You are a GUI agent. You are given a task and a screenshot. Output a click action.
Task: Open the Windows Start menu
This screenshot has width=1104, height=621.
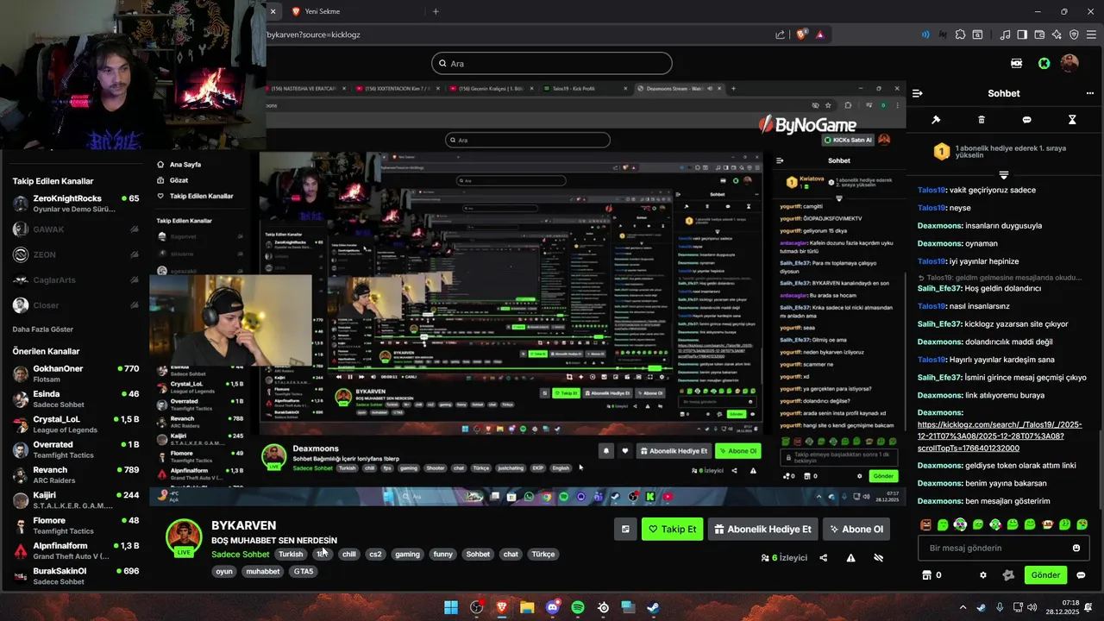point(451,607)
